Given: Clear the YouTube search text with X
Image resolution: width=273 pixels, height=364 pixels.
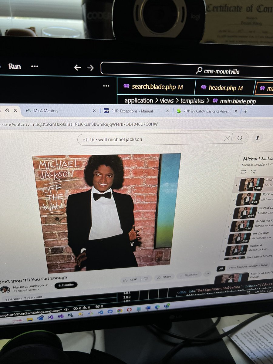Looking at the screenshot, I should coord(227,139).
